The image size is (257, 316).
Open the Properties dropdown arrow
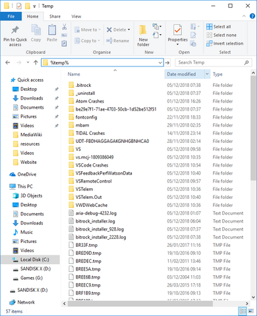point(177,45)
